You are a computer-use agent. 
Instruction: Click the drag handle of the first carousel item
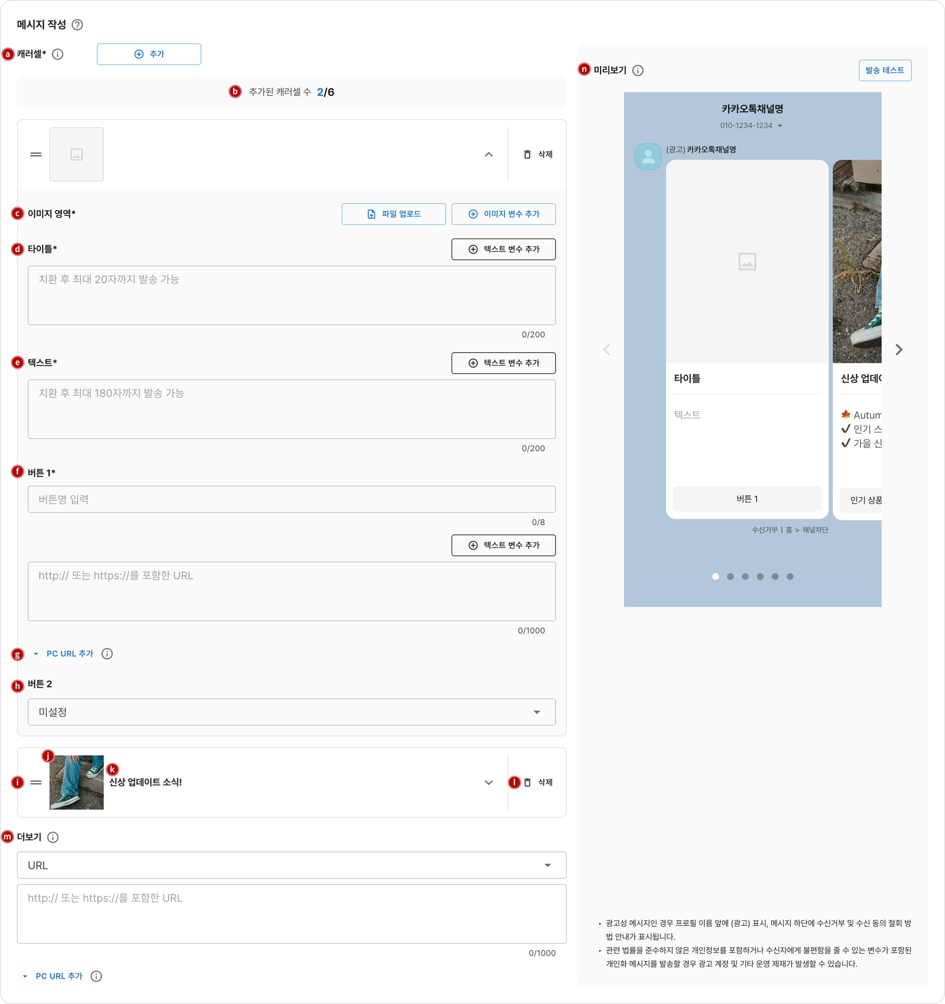(x=36, y=155)
